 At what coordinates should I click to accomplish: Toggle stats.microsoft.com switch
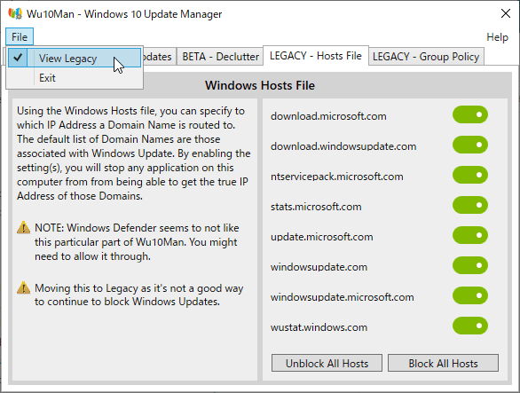click(470, 205)
